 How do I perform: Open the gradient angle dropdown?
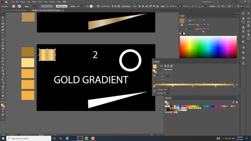(x=171, y=76)
